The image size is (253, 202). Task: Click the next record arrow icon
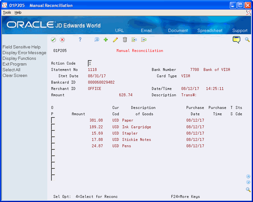(x=144, y=40)
